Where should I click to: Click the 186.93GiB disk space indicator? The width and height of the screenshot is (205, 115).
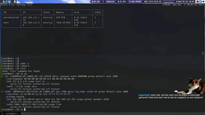[135, 2]
